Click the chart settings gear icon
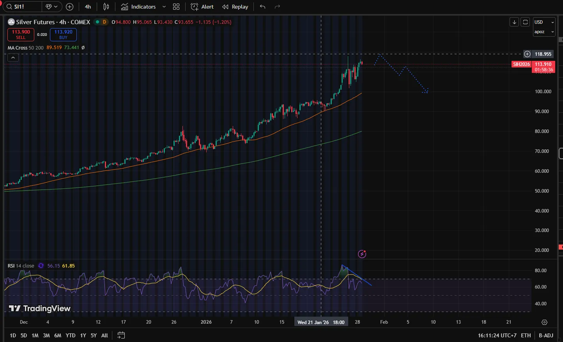 [x=544, y=322]
